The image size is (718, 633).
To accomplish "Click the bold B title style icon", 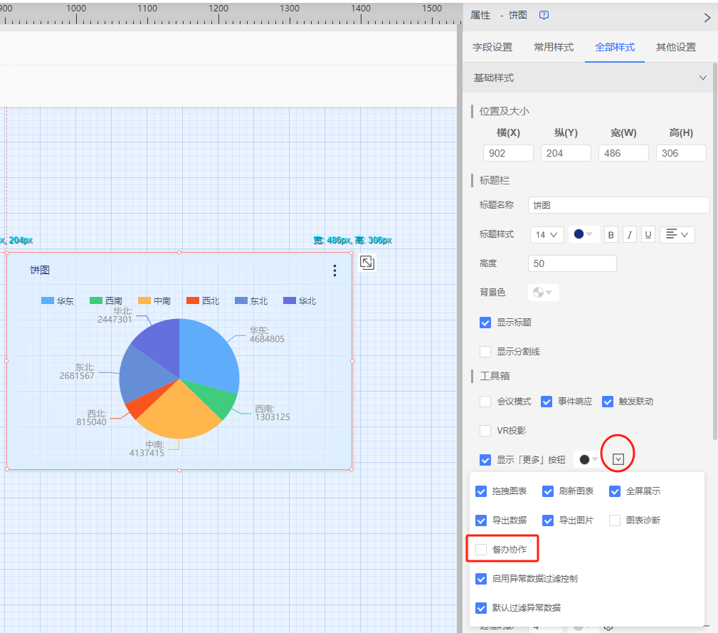I will pos(611,235).
